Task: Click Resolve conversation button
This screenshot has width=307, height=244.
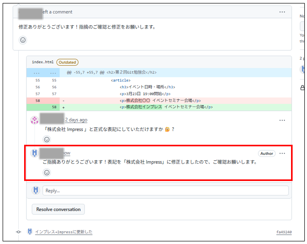Action: tap(58, 209)
